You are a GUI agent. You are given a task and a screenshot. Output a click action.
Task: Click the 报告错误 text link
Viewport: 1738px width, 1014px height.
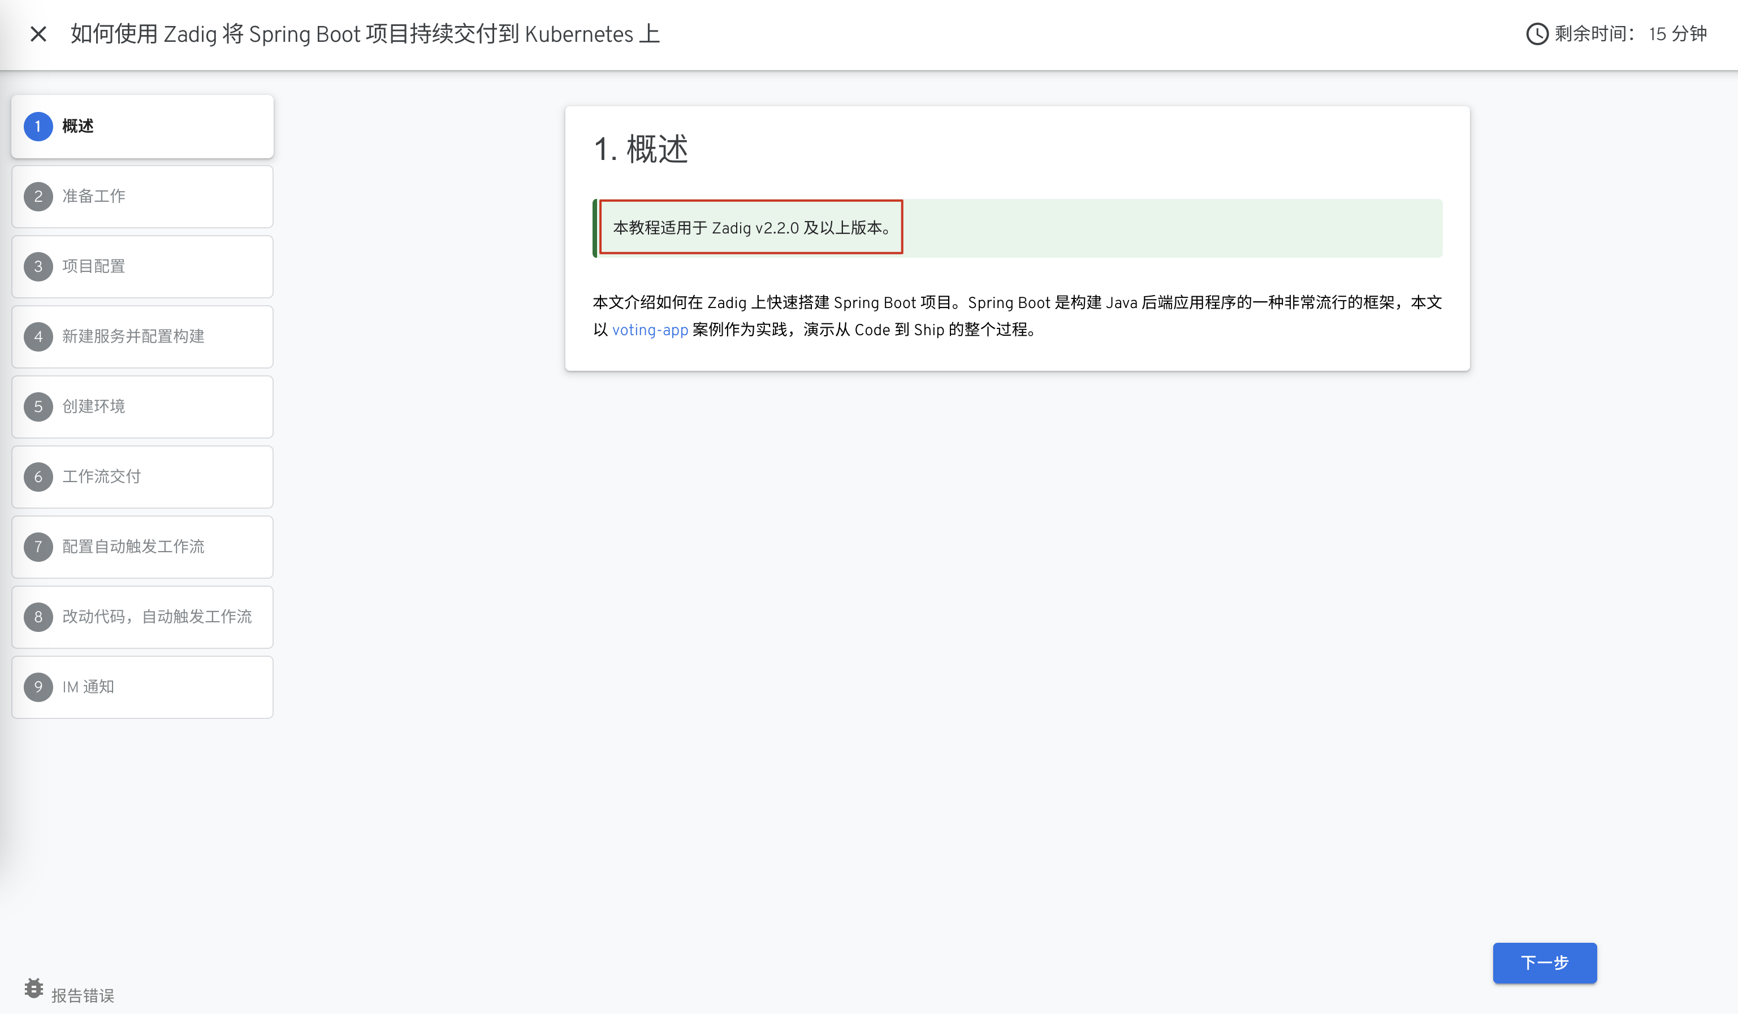click(x=83, y=995)
